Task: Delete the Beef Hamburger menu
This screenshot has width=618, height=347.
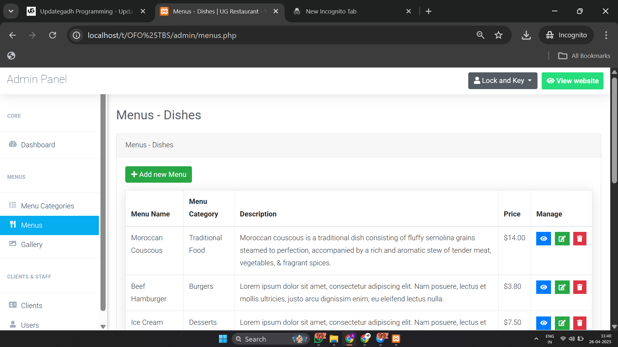Action: [x=580, y=287]
